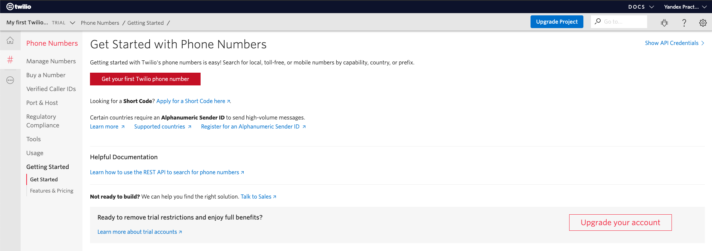Navigate to Port & Host
This screenshot has width=712, height=251.
[x=42, y=103]
